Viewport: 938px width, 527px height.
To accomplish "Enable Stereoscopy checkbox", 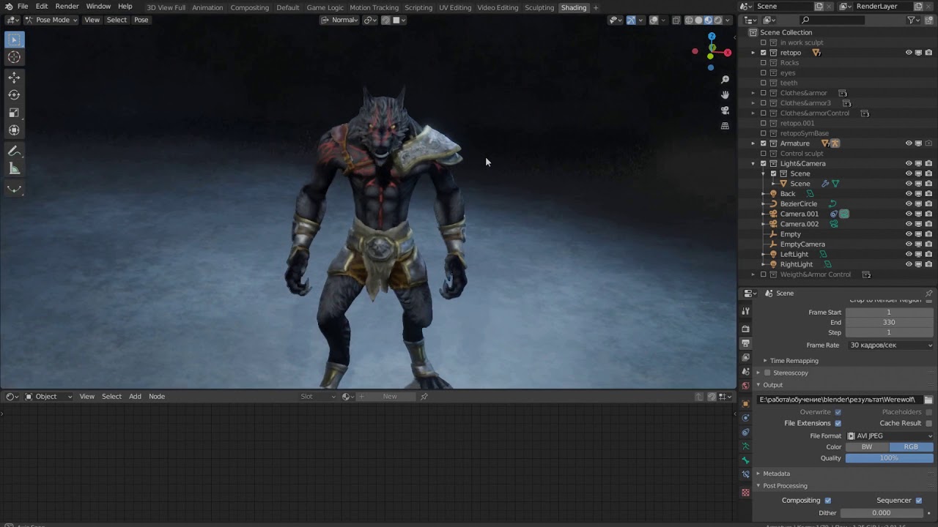I will point(767,373).
